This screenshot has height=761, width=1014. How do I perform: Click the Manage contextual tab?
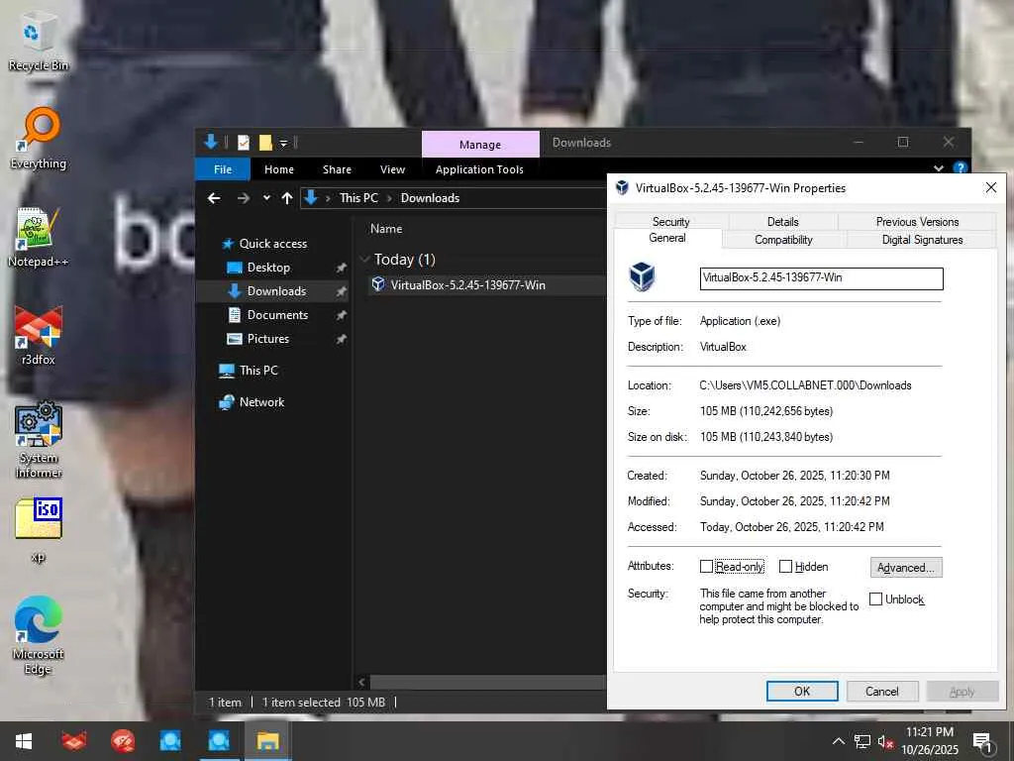pyautogui.click(x=480, y=145)
